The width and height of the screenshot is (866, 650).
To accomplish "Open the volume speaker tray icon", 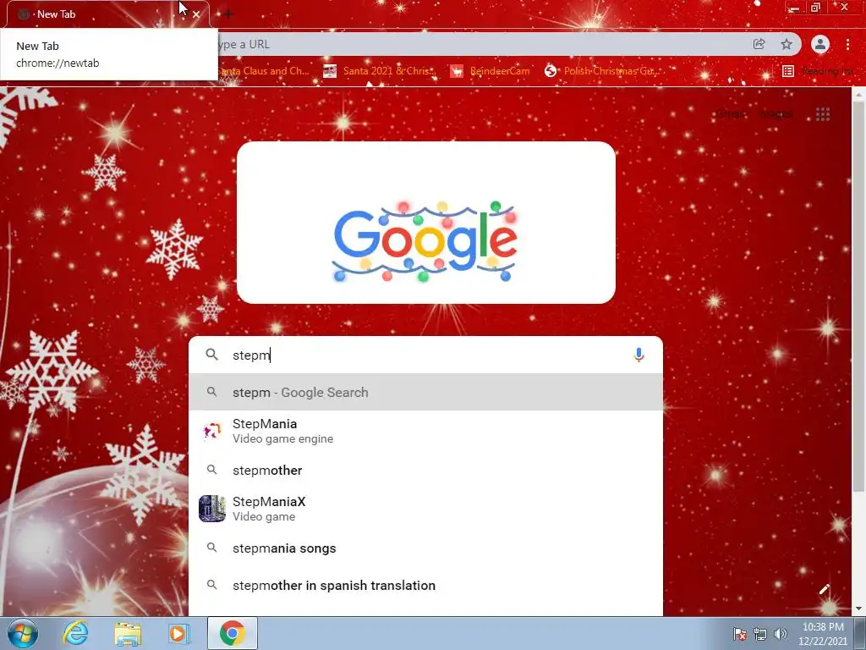I will [x=781, y=634].
